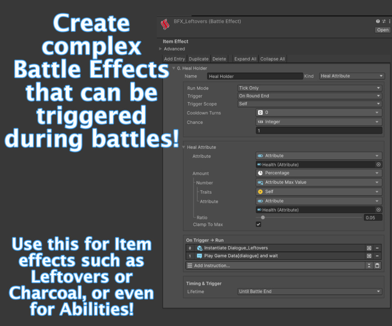
Task: Click the Timing & Trigger header
Action: 204,283
